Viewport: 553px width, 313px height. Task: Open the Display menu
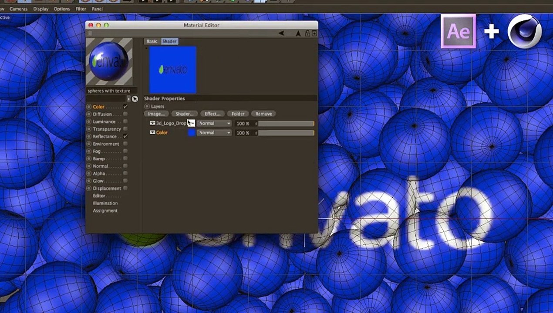click(41, 9)
